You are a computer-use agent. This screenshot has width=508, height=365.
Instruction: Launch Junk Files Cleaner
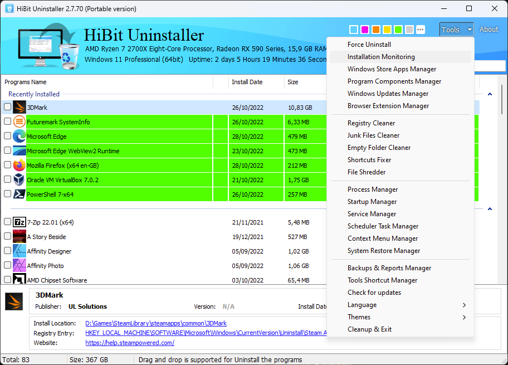tap(400, 135)
